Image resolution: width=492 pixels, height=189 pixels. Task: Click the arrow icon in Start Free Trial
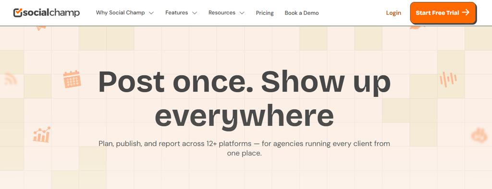[466, 12]
